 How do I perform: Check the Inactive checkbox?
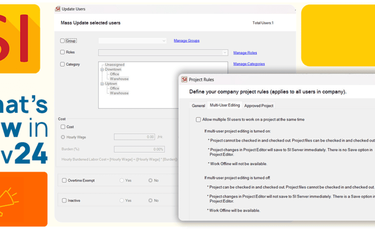pos(64,200)
